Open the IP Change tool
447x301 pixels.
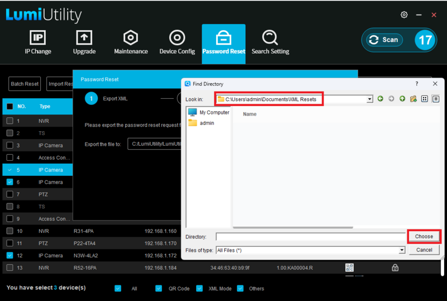point(37,42)
